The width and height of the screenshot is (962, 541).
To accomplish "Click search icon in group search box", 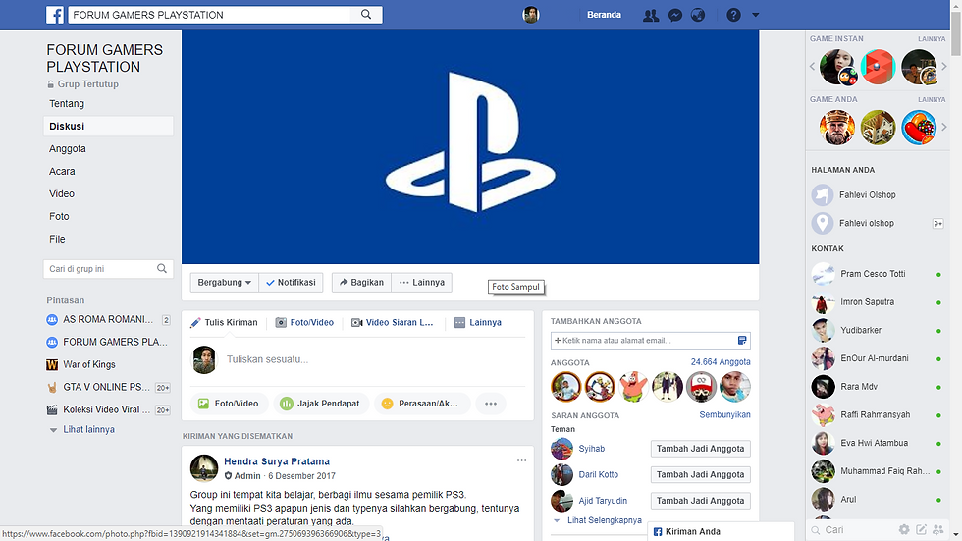I will pyautogui.click(x=162, y=269).
